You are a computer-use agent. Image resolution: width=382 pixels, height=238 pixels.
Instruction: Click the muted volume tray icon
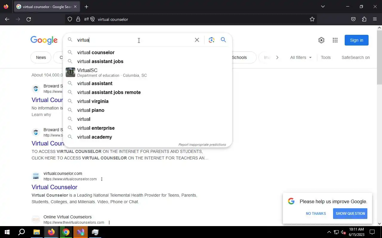click(x=343, y=232)
